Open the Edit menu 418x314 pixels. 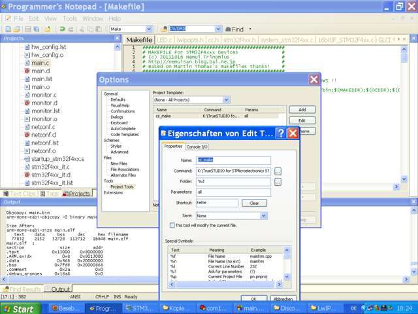pos(33,19)
